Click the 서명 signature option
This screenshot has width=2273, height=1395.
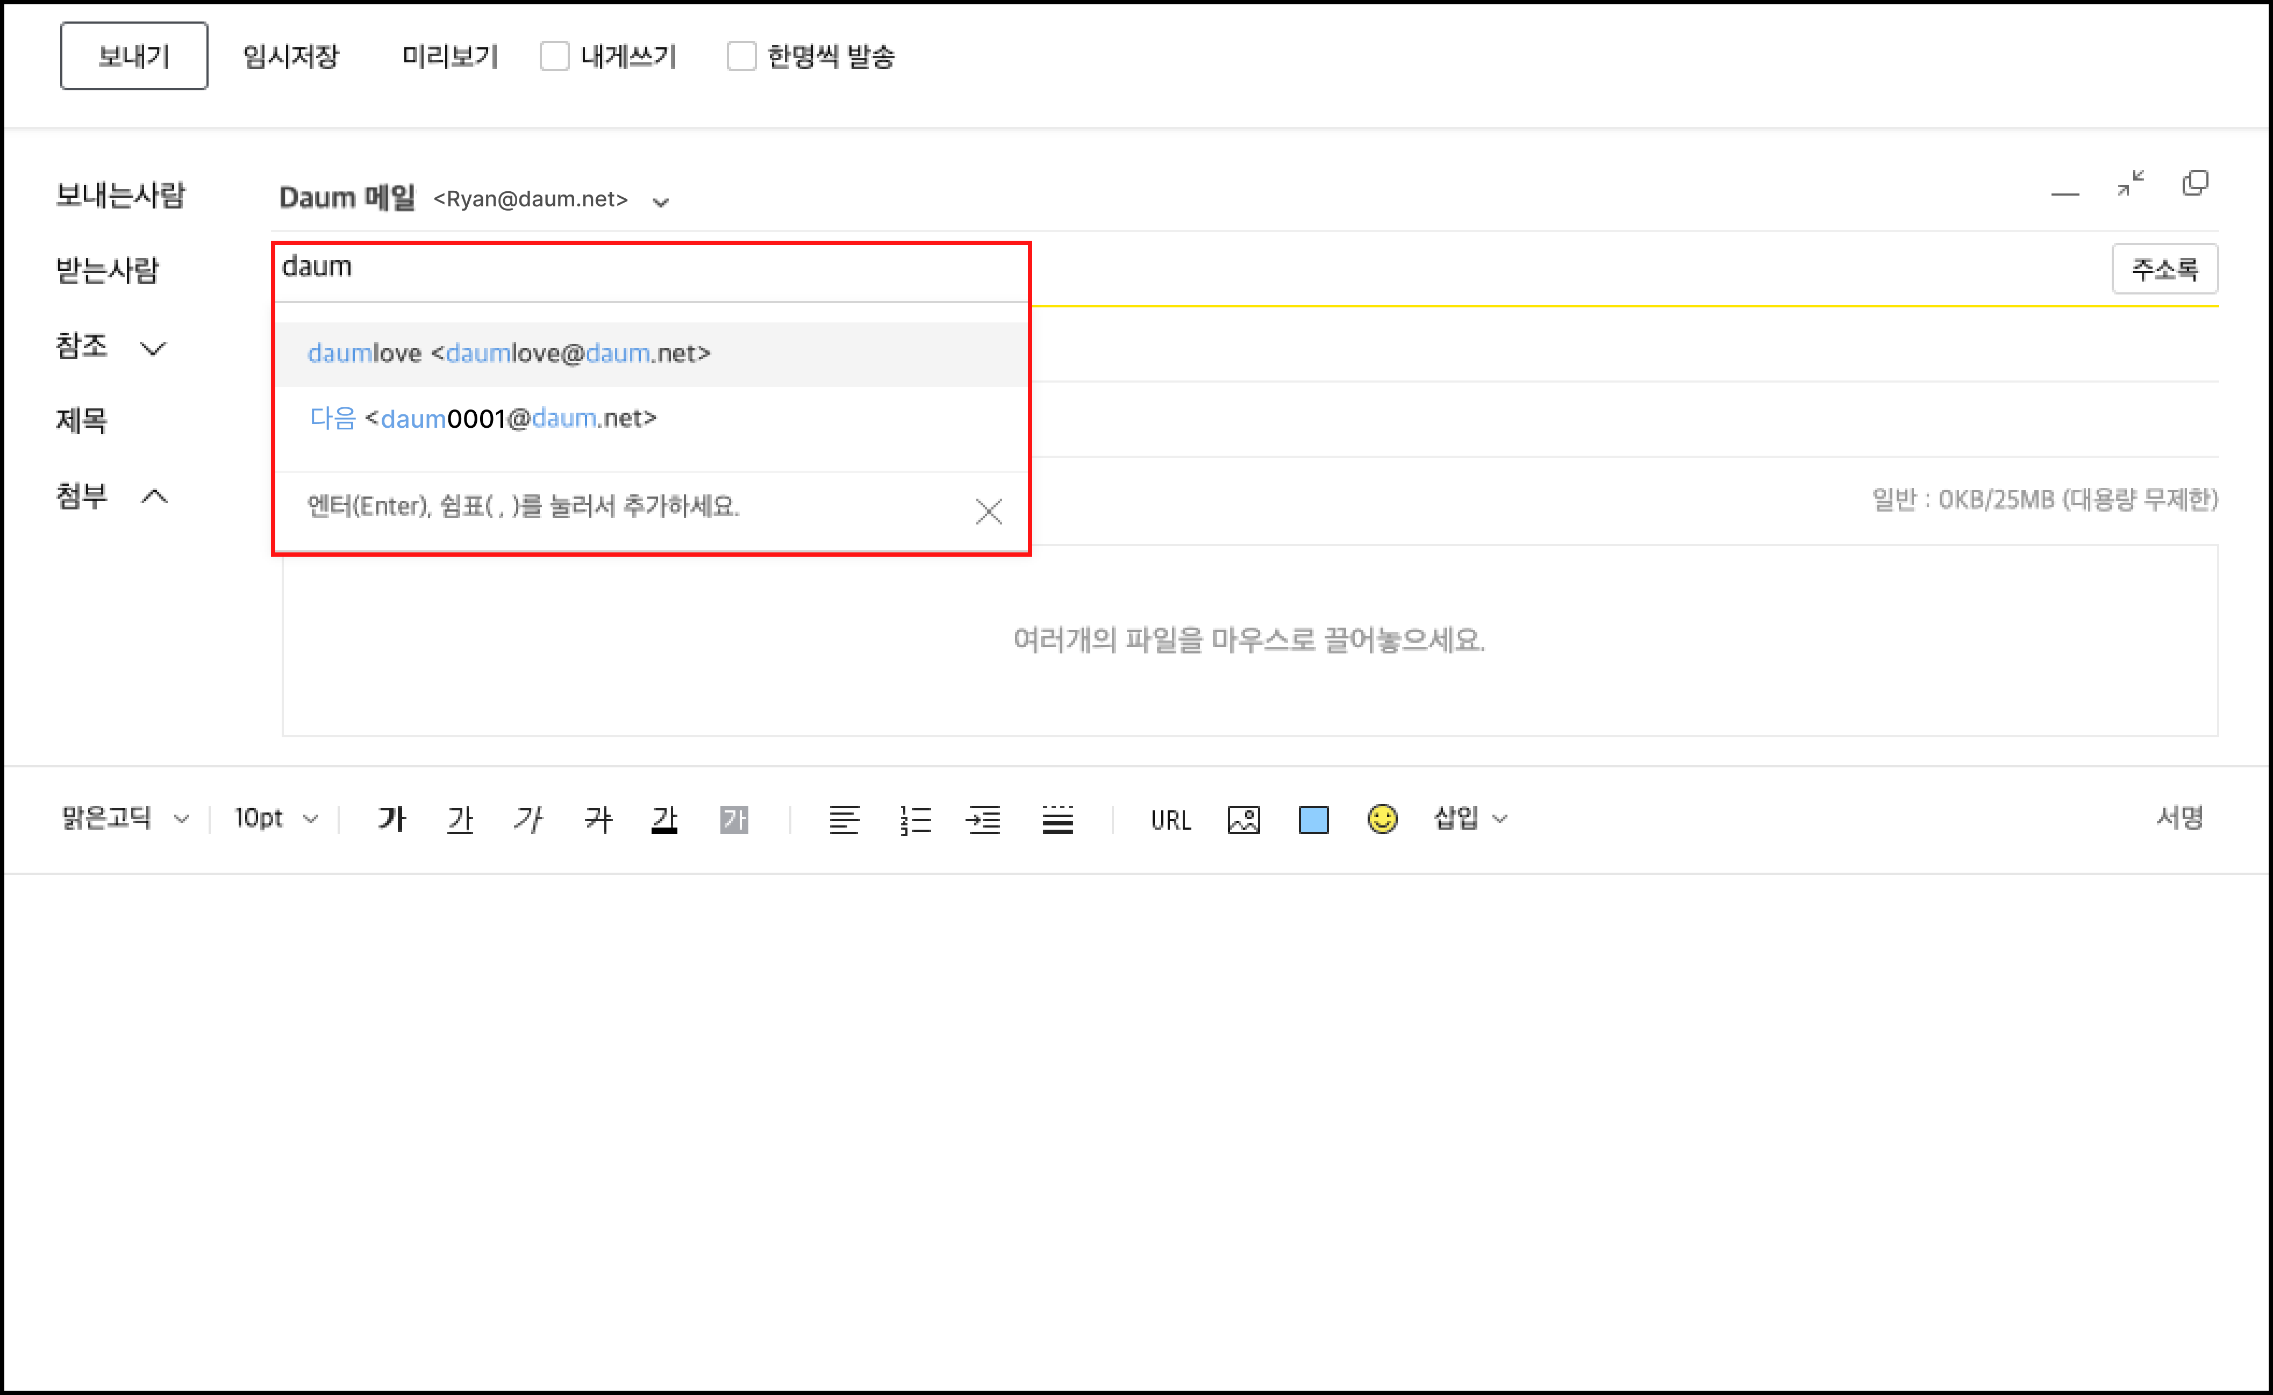tap(2180, 817)
